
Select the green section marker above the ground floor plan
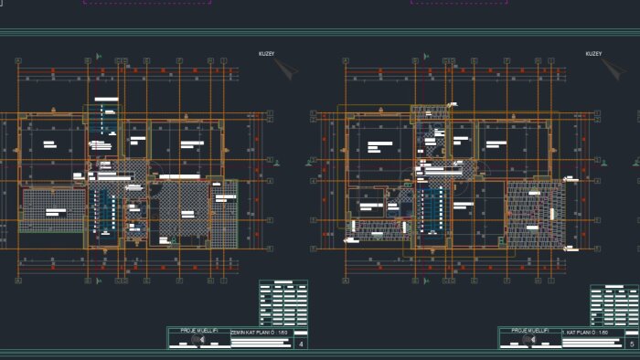click(x=99, y=57)
